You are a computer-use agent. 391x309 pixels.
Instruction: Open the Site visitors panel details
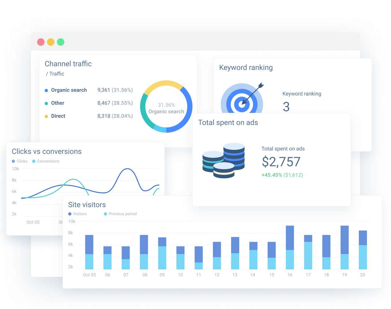[87, 205]
